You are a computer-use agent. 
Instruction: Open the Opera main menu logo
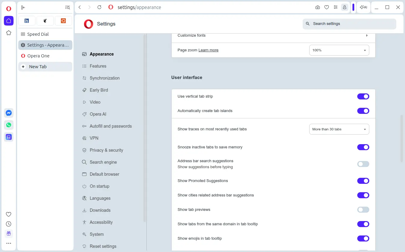point(9,9)
